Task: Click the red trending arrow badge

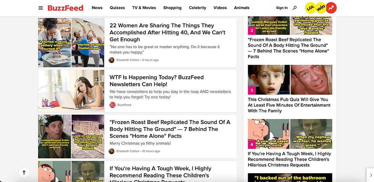Action: [331, 8]
